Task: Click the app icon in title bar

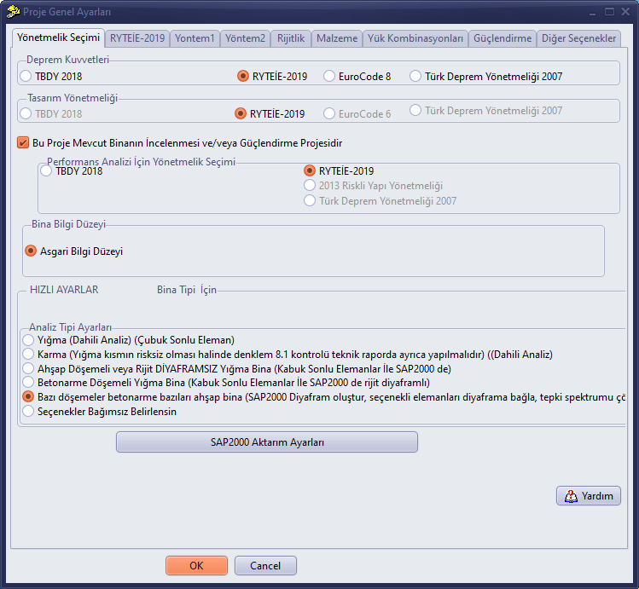Action: 13,11
